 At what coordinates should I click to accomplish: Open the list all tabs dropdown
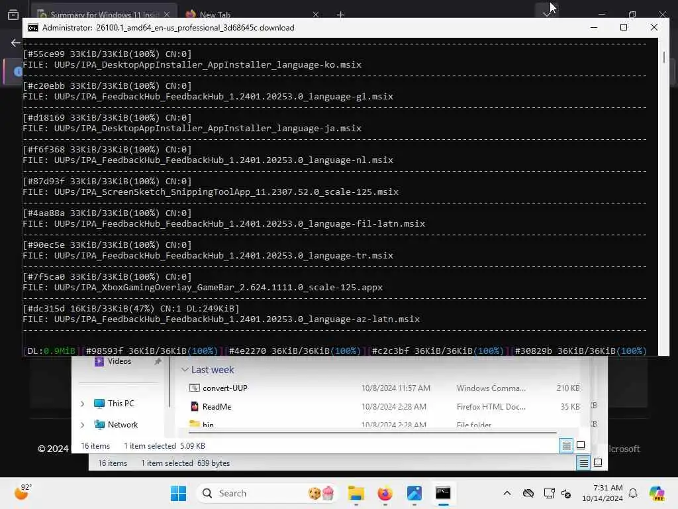(x=546, y=13)
